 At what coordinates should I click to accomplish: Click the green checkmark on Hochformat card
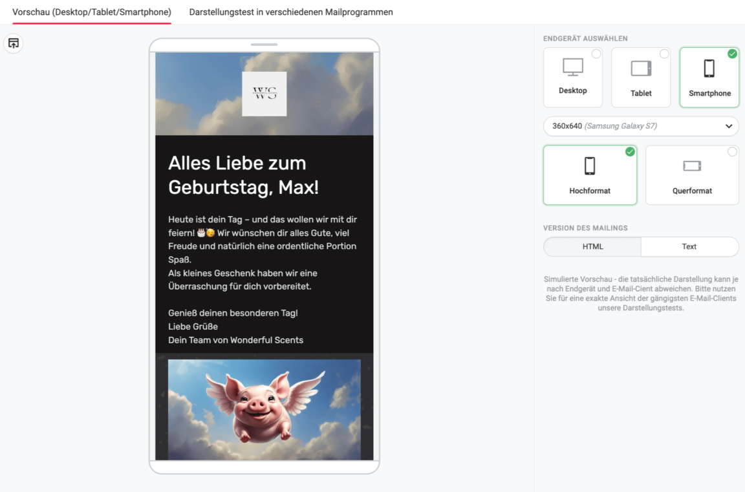coord(630,152)
